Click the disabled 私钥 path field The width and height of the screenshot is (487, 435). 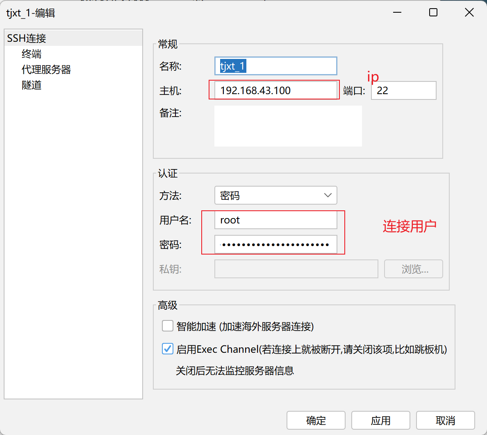tap(296, 269)
